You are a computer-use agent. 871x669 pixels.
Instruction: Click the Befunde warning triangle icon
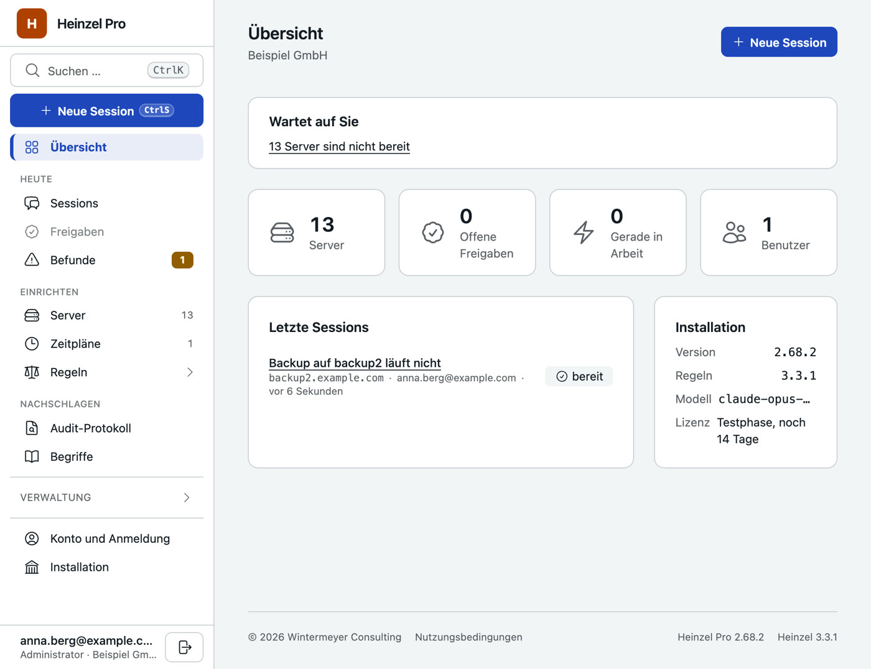[x=32, y=260]
